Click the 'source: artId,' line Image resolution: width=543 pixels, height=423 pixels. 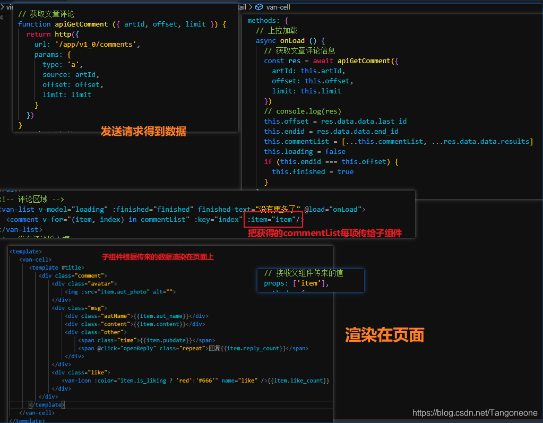coord(71,74)
